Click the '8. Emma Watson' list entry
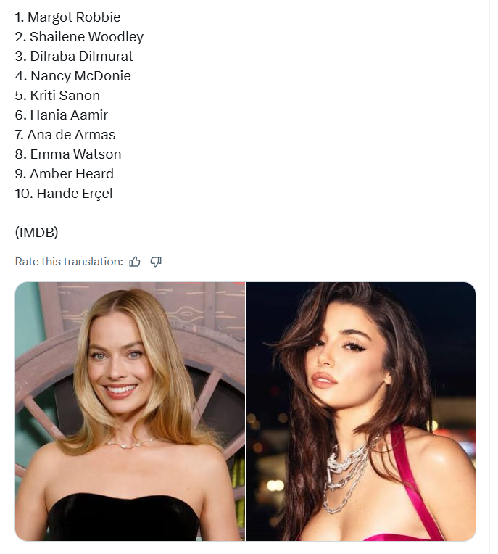 [x=68, y=154]
